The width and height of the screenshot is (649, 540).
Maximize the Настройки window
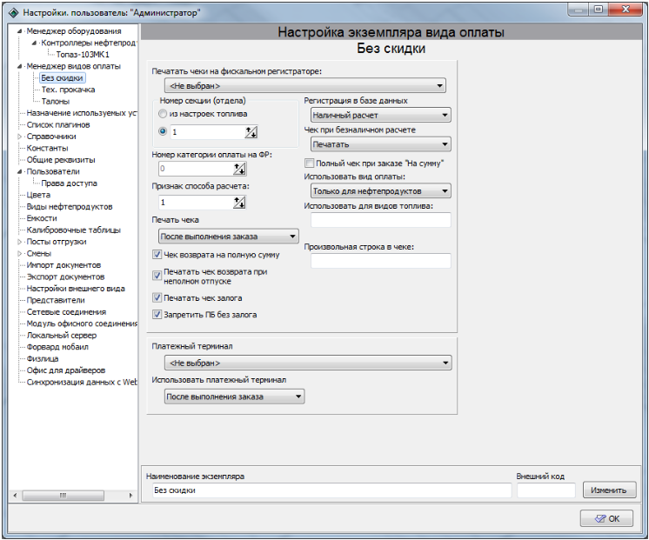coord(599,9)
